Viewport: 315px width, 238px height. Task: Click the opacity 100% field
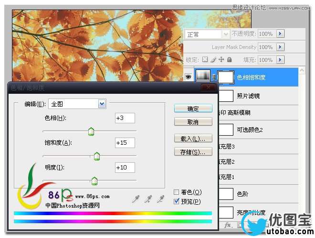[x=267, y=34]
